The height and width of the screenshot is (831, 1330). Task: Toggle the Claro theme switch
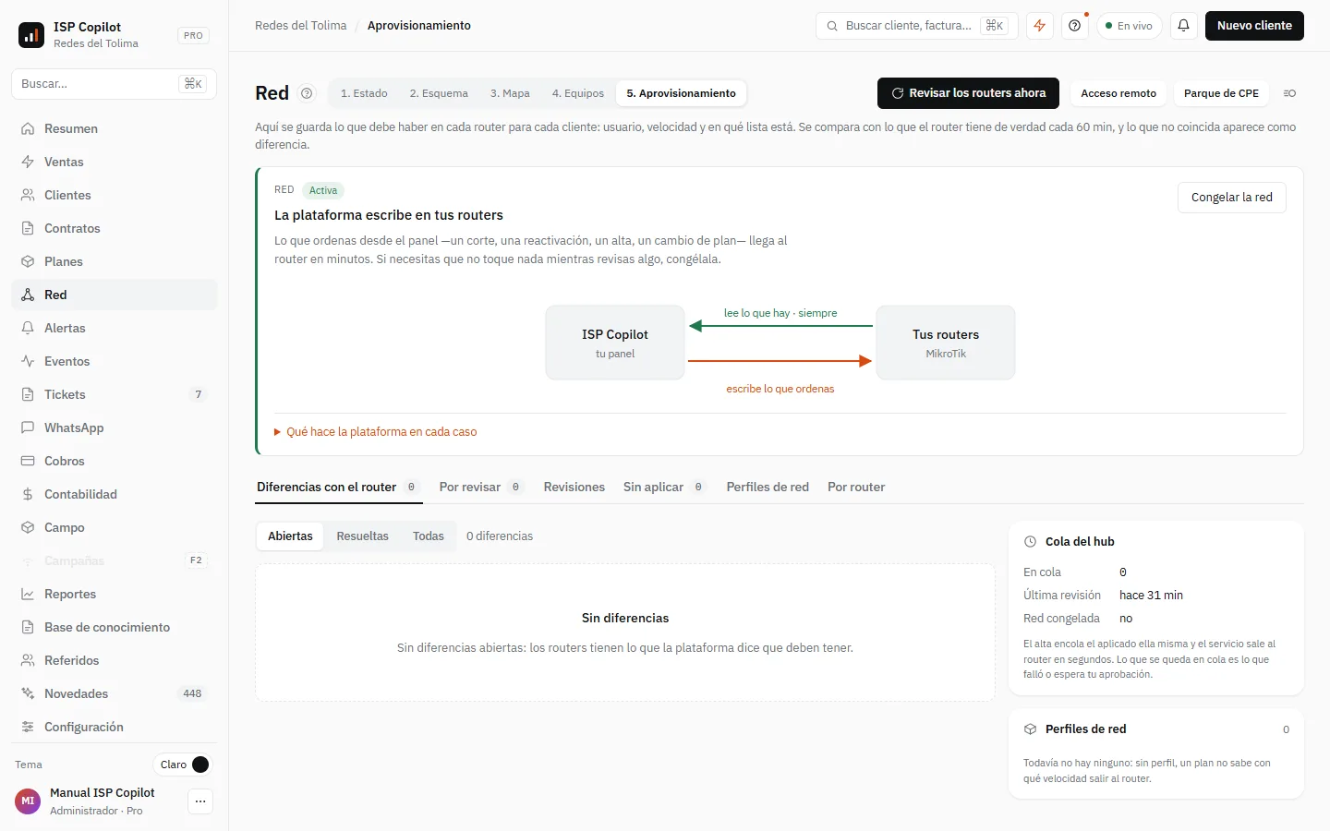pyautogui.click(x=183, y=765)
